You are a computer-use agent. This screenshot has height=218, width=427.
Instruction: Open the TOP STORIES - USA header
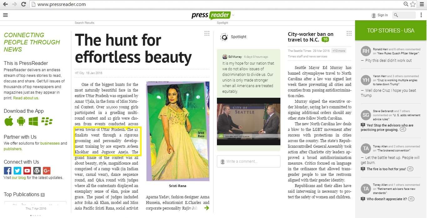coord(391,30)
